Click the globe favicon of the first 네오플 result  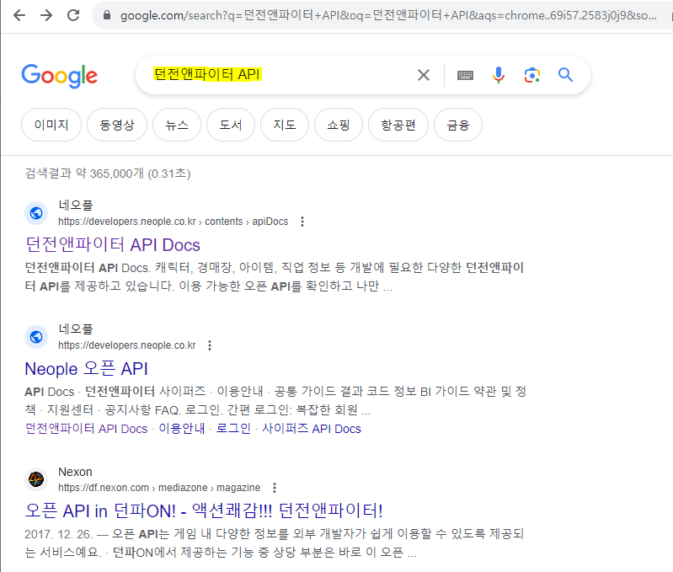click(x=36, y=213)
